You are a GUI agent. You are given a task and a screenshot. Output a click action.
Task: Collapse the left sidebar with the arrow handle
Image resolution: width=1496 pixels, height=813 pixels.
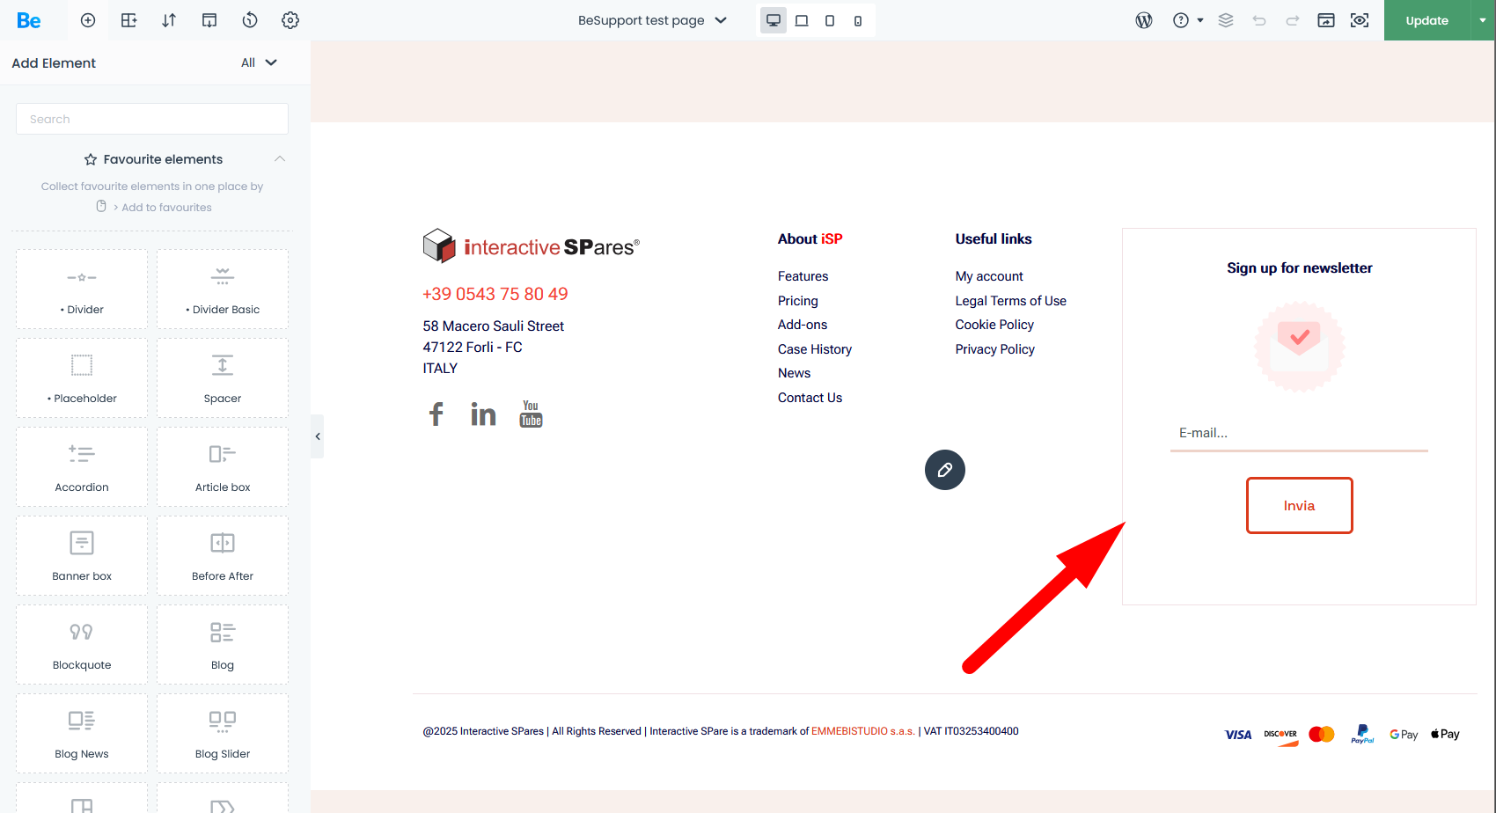coord(318,436)
